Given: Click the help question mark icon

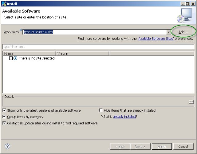Looking at the screenshot, I should tap(7, 146).
